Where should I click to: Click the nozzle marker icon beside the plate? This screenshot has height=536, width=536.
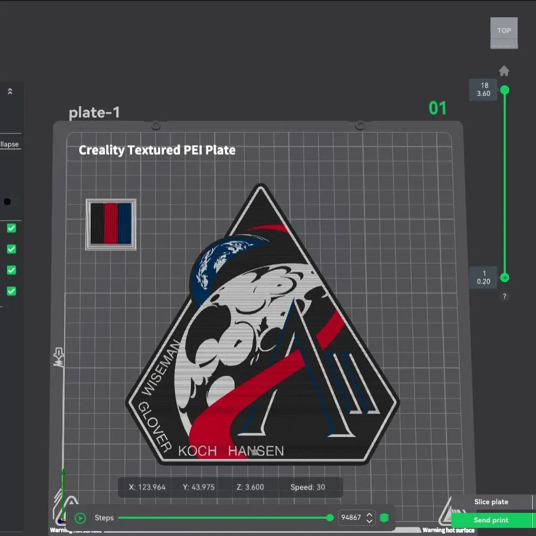coord(59,358)
